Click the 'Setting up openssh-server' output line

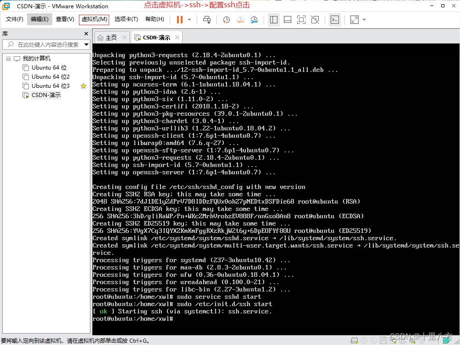tap(183, 172)
